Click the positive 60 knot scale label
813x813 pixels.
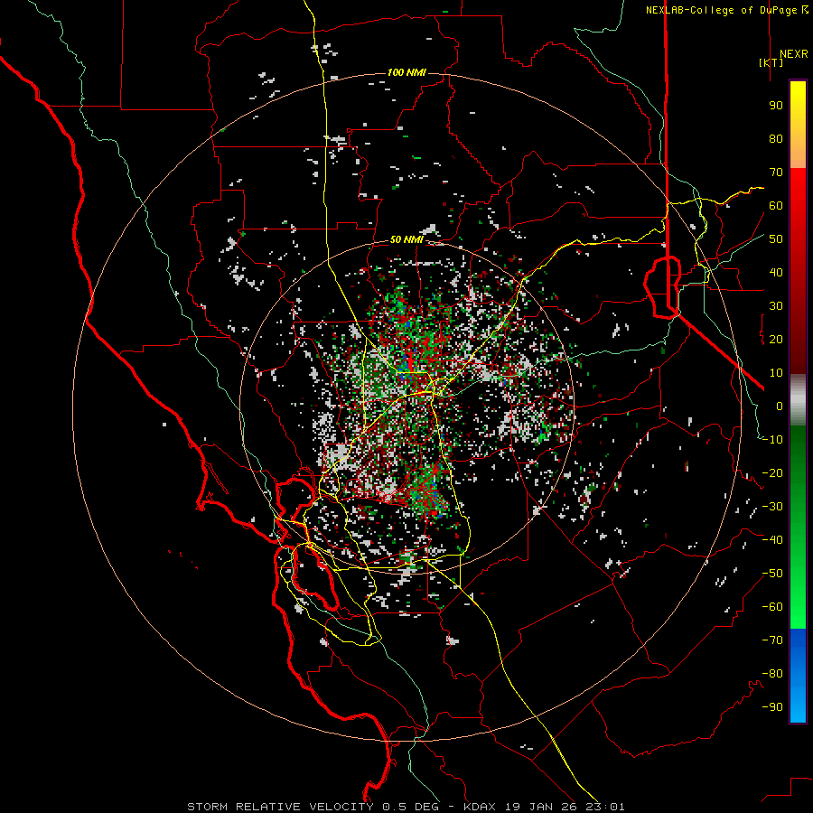(776, 206)
